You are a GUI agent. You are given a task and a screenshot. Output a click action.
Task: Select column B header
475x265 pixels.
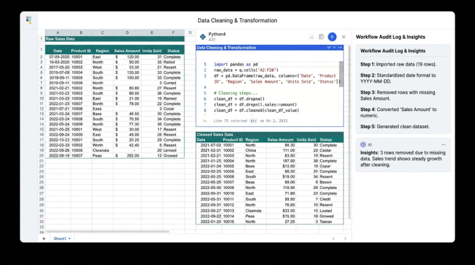tap(81, 33)
